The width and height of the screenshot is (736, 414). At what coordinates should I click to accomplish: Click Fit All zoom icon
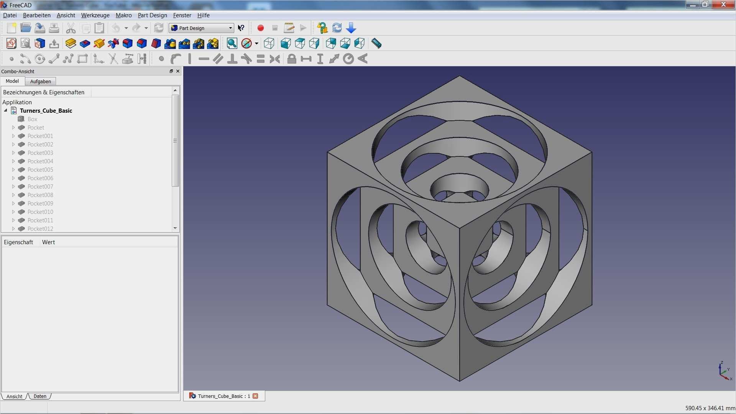click(232, 43)
